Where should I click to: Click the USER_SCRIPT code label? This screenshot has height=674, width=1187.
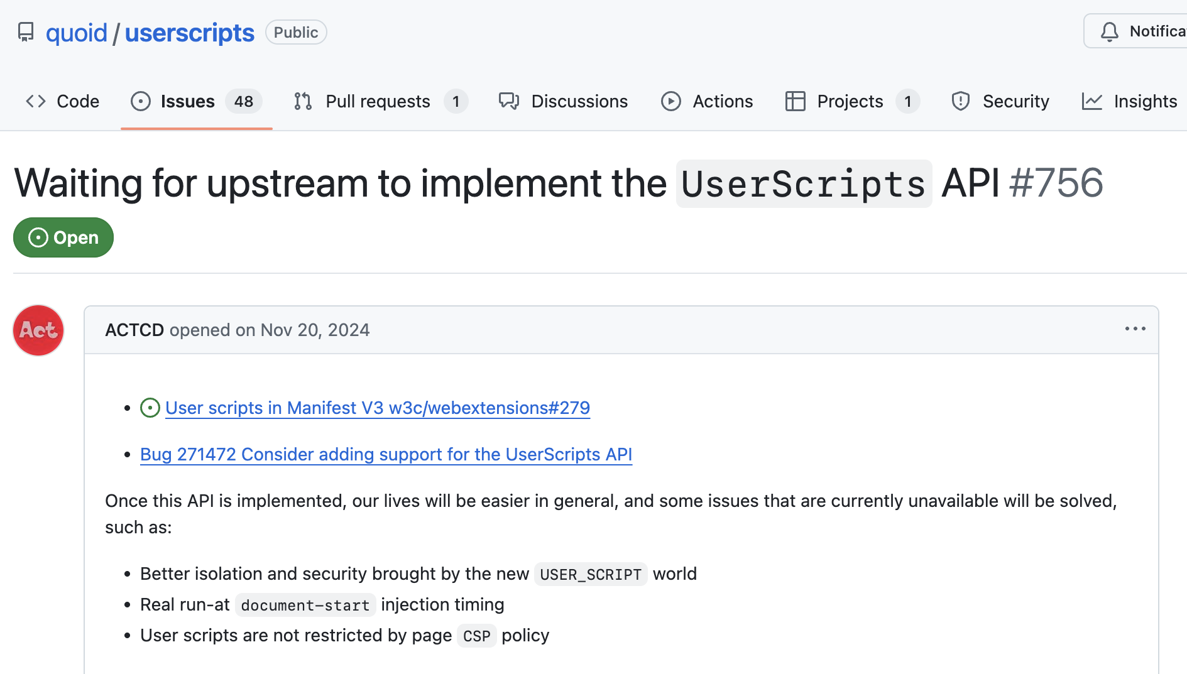[x=591, y=574]
